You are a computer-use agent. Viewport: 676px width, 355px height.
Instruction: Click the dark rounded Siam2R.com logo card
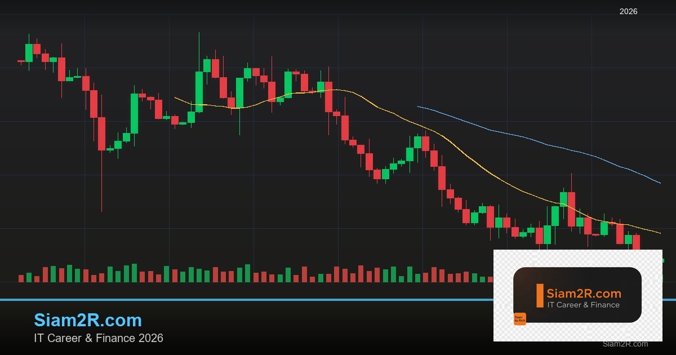pos(577,295)
